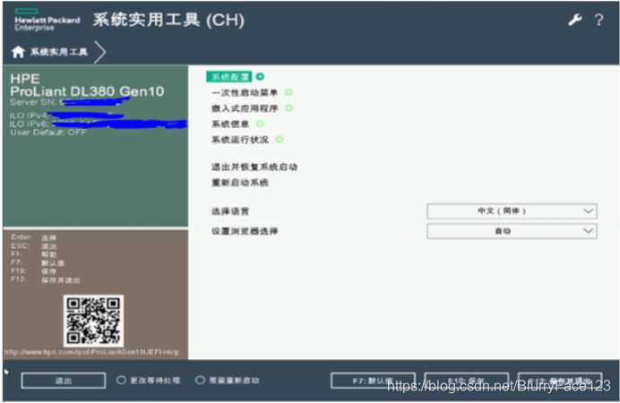Click the F7: 默认值 hint in key list
The image size is (620, 403).
click(x=38, y=262)
